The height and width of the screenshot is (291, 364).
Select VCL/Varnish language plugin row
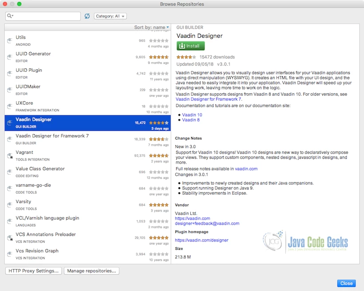(x=87, y=221)
